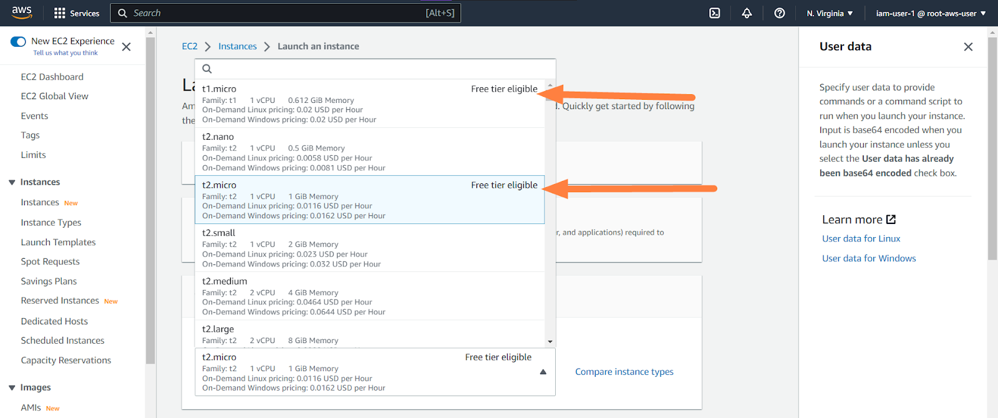Open User data for Windows link
Viewport: 998px width, 418px height.
pyautogui.click(x=869, y=258)
